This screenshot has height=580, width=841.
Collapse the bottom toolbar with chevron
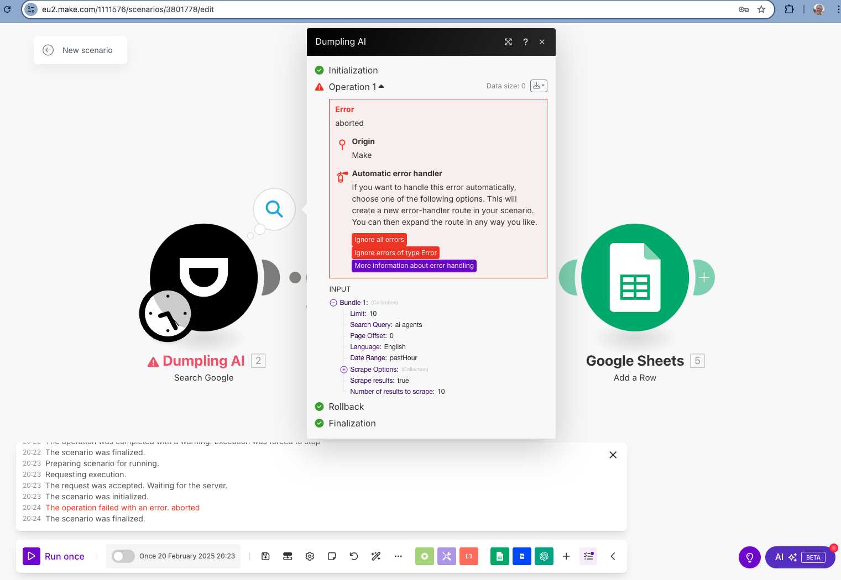tap(613, 556)
